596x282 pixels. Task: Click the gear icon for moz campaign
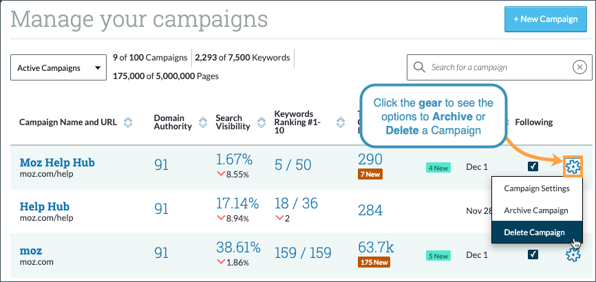[573, 255]
